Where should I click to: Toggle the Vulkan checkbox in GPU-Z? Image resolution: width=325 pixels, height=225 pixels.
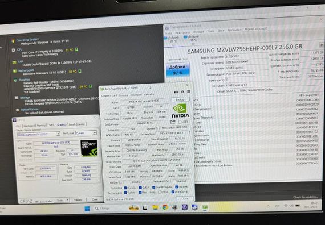[125, 193]
